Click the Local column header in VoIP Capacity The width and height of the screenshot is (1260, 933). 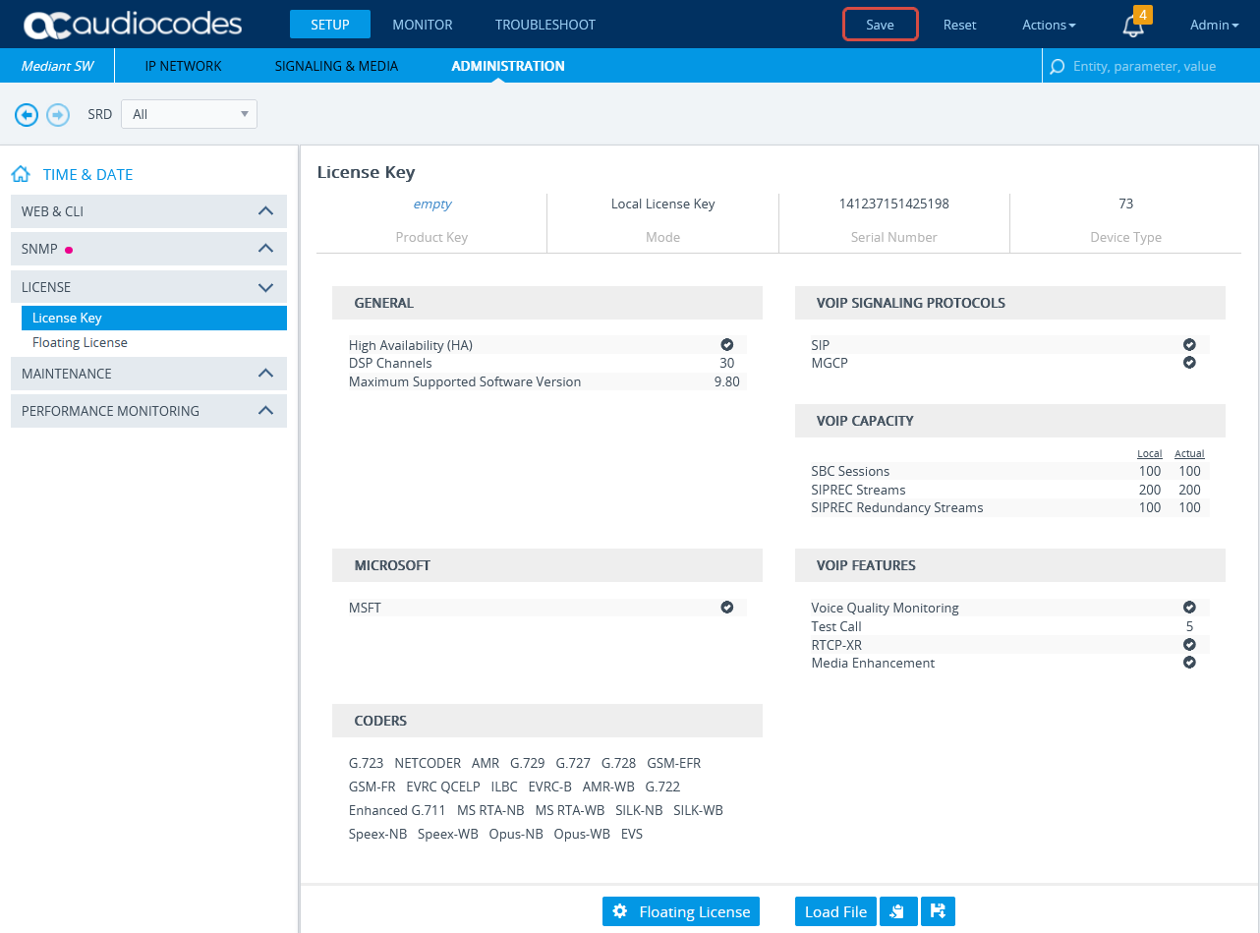tap(1150, 453)
